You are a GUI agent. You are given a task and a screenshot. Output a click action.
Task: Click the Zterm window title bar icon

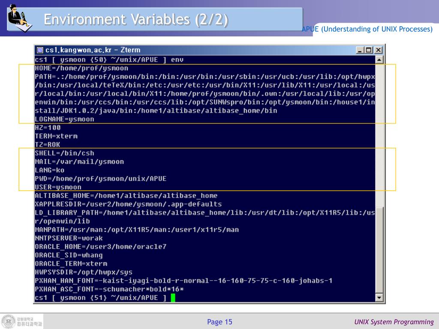point(40,50)
